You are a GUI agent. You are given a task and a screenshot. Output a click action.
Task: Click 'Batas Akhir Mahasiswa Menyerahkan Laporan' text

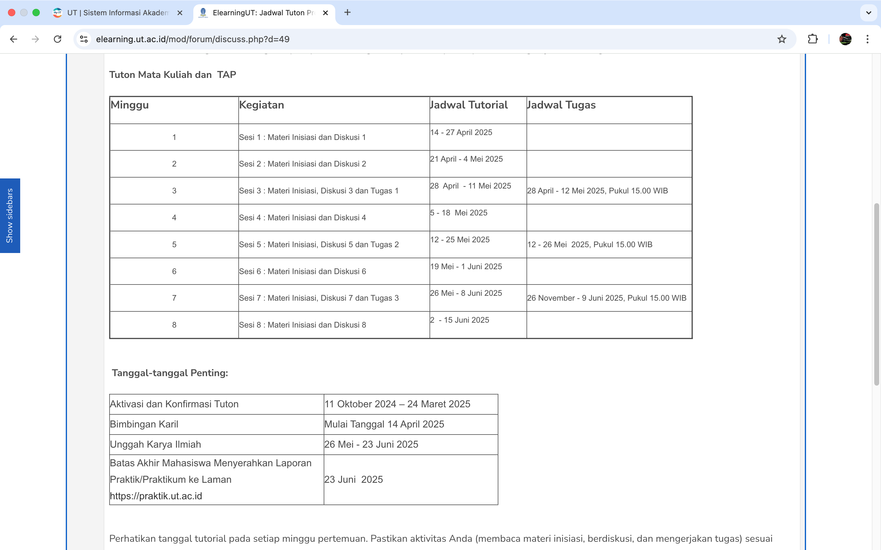pos(211,463)
